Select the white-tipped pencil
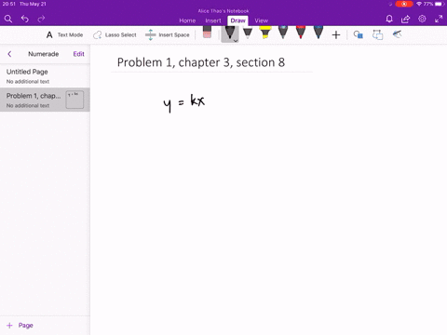447x335 pixels. click(248, 33)
